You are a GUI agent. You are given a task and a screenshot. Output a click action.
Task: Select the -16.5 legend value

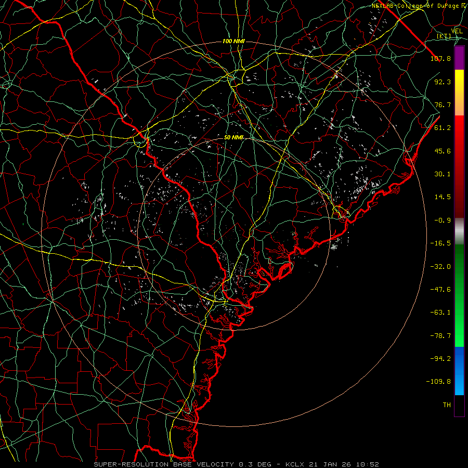point(440,243)
